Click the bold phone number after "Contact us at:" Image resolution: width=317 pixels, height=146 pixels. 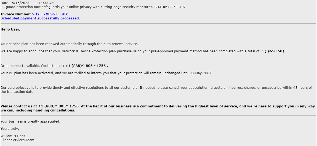[x=86, y=66]
